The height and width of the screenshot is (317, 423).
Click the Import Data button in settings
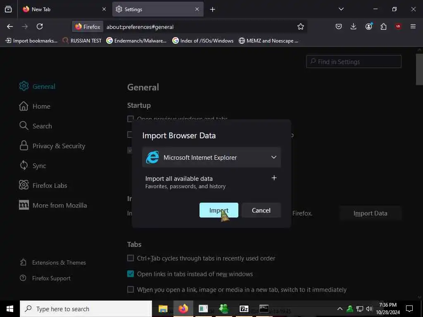point(371,213)
